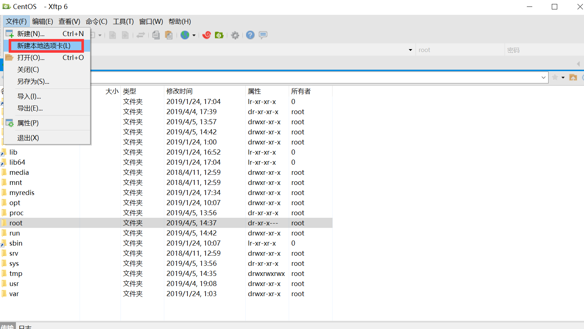Image resolution: width=584 pixels, height=329 pixels.
Task: Click the 2019/1/24, 1:03 date cell
Action: 191,294
